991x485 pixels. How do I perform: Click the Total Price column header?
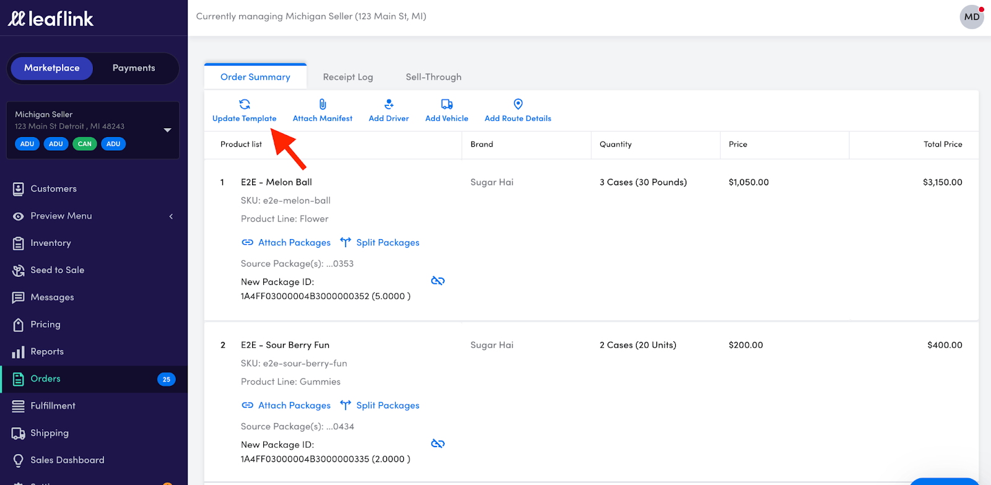943,144
